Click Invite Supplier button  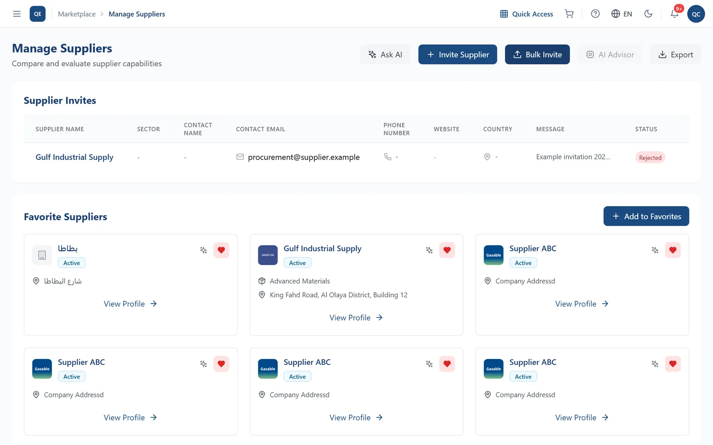coord(458,54)
